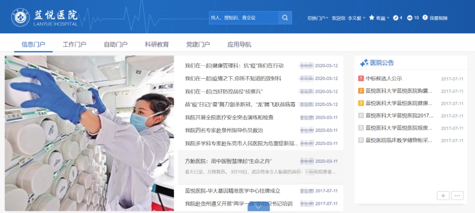The width and height of the screenshot is (475, 213).
Task: Click the eye icon showing 10
Action: [410, 18]
